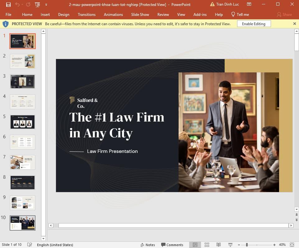Increase zoom using the plus on zoom slider
The height and width of the screenshot is (248, 299).
[x=274, y=245]
